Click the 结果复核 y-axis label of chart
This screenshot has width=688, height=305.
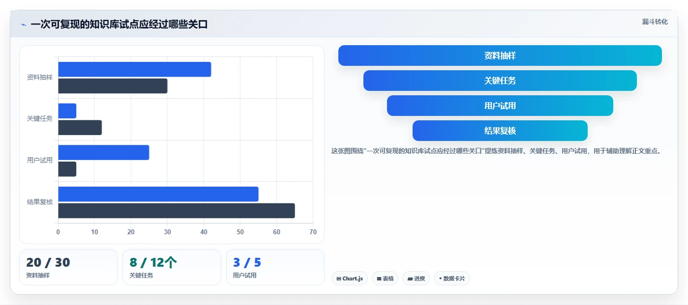point(40,202)
